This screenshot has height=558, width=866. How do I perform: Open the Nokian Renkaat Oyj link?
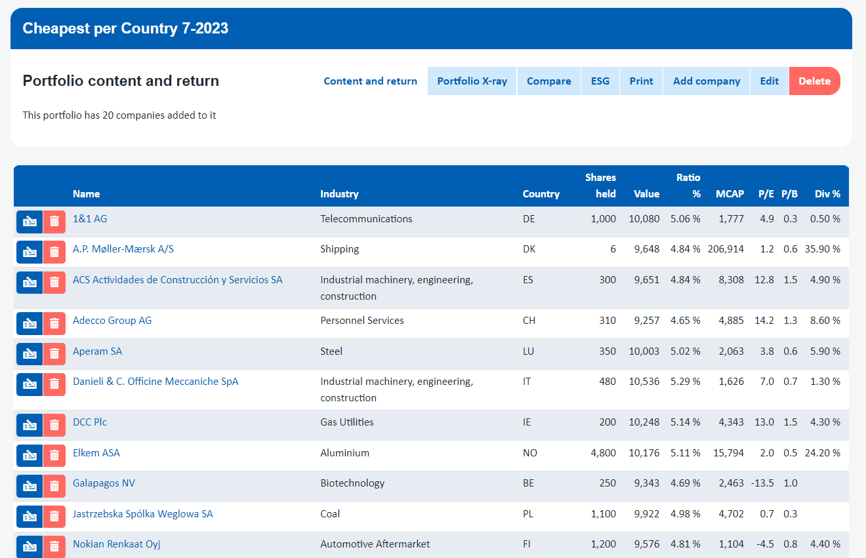click(117, 544)
